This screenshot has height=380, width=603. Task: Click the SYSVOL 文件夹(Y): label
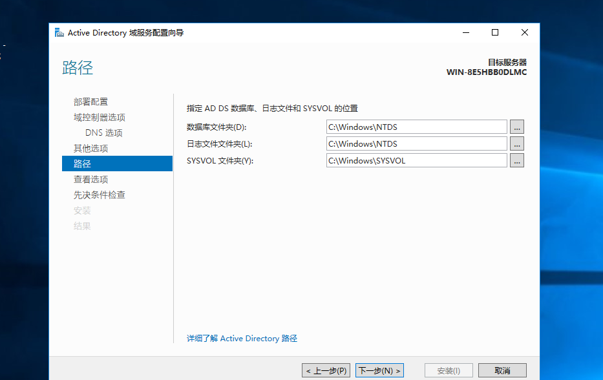click(x=220, y=161)
